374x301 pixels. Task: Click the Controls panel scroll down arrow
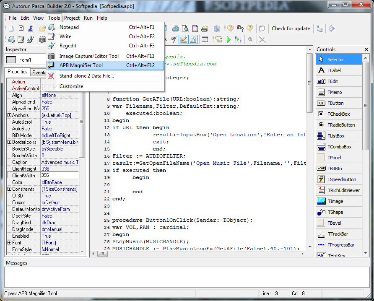click(366, 253)
